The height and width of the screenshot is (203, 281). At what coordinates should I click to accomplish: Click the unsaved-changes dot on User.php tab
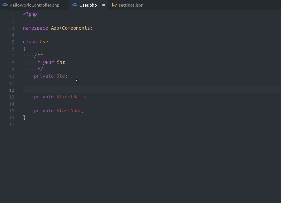click(x=104, y=5)
